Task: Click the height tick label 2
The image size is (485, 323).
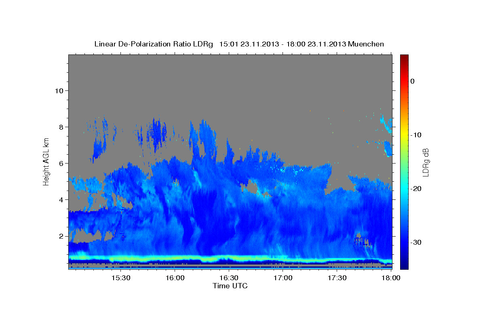Action: [x=61, y=236]
